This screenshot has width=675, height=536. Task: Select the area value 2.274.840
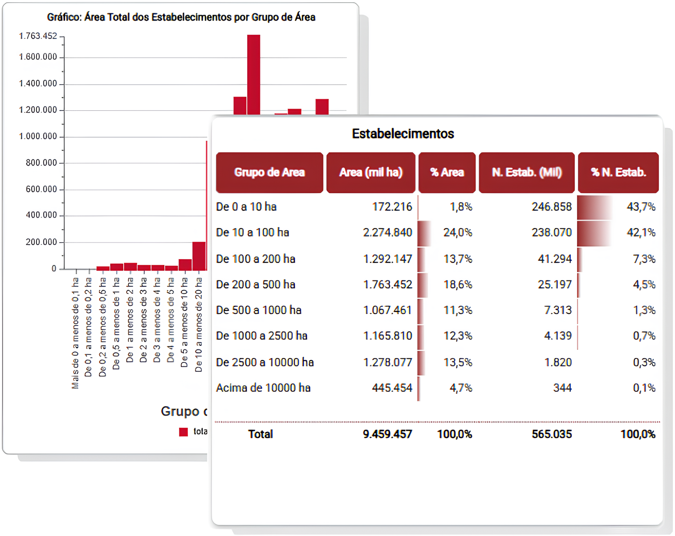387,233
